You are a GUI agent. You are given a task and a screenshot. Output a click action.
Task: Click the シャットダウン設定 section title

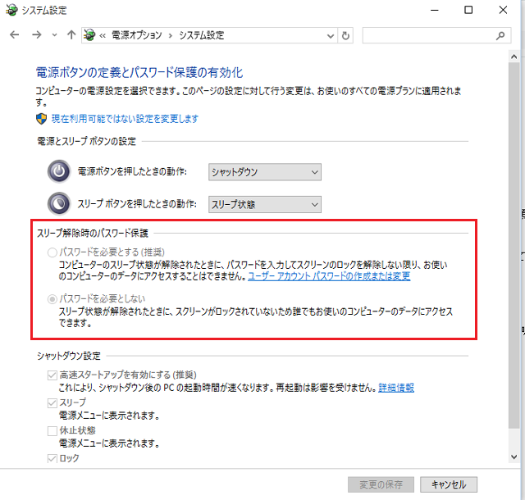click(69, 356)
